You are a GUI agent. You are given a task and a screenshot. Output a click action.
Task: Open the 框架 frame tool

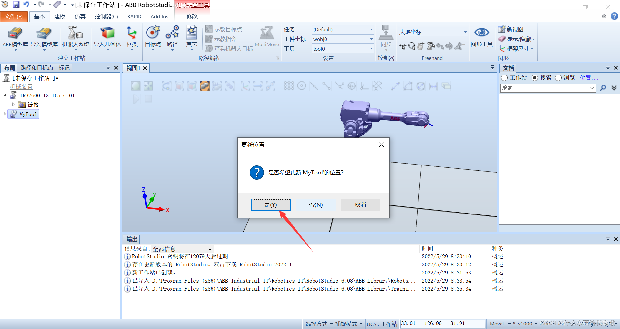132,38
